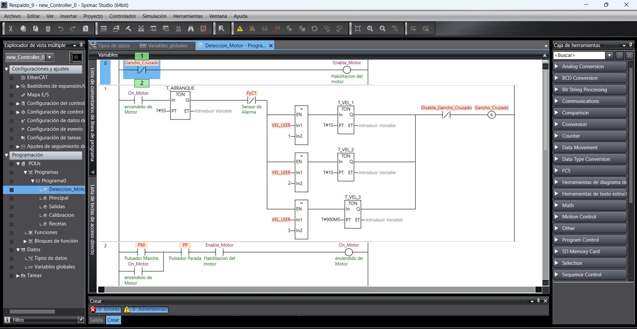This screenshot has height=329, width=637.
Task: Expand the Bloques de función tree node
Action: coord(25,241)
